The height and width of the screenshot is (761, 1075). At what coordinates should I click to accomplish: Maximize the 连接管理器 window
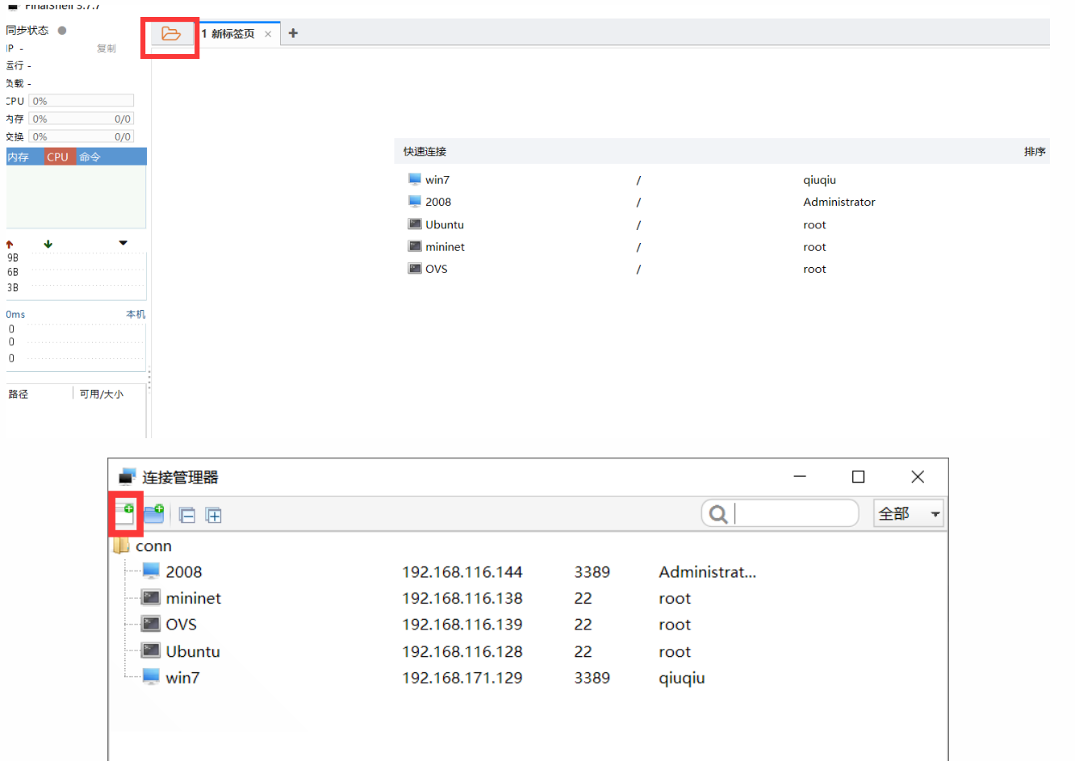point(859,476)
